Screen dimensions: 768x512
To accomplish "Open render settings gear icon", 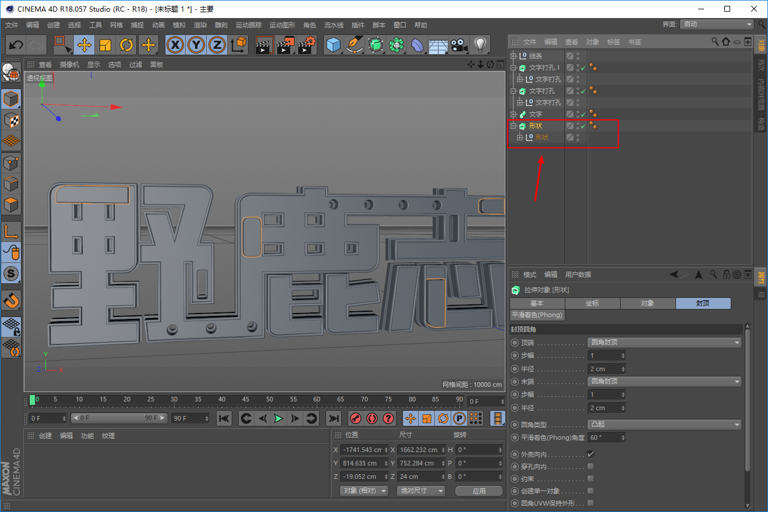I will click(x=307, y=45).
